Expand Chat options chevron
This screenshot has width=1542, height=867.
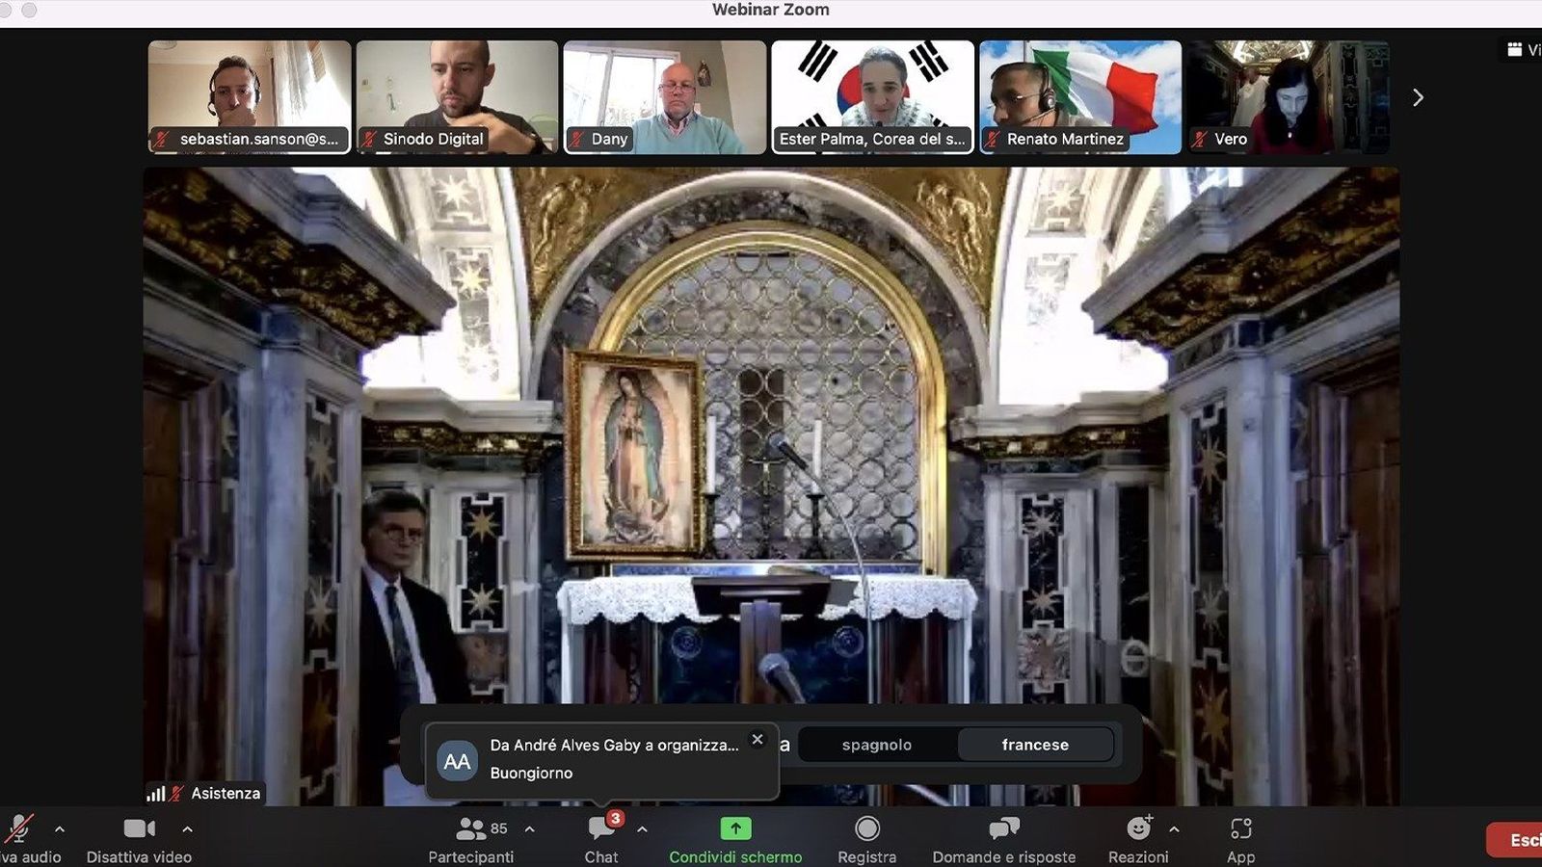click(640, 828)
